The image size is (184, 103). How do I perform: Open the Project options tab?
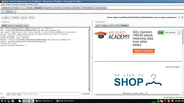88,8
